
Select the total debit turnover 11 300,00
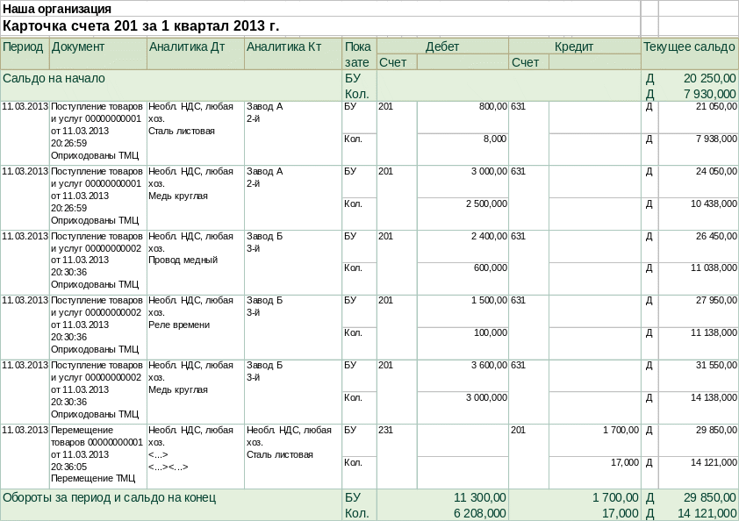pos(479,497)
